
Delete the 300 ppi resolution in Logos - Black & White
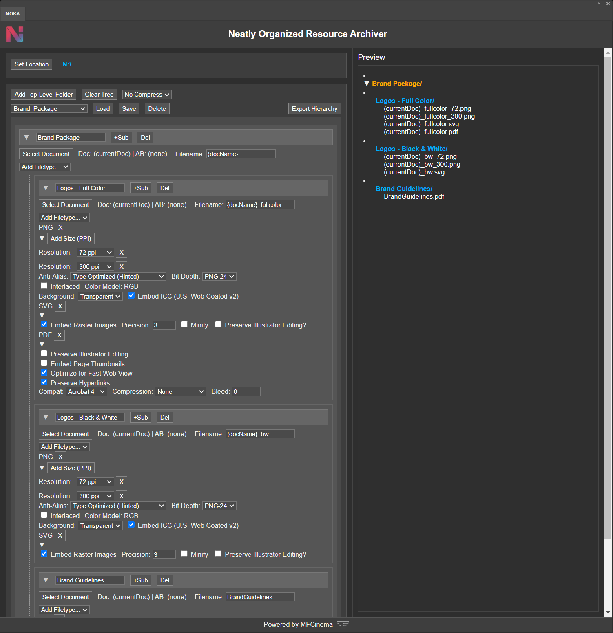tap(121, 496)
